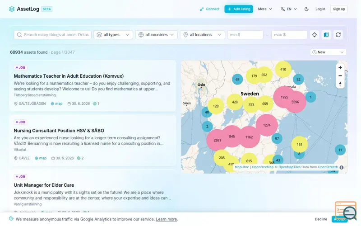Click the 161 map cluster

coord(300,145)
